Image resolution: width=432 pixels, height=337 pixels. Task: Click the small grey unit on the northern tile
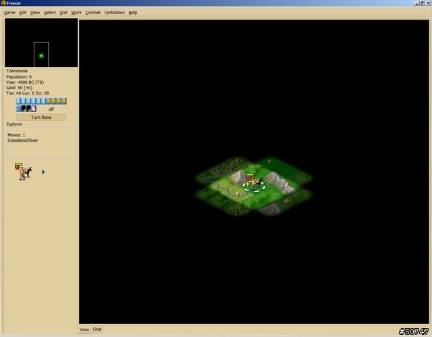tap(269, 161)
